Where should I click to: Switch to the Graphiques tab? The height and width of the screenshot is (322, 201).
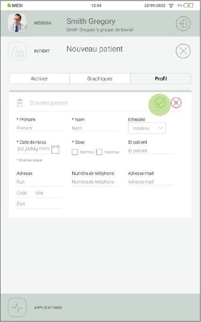click(100, 79)
